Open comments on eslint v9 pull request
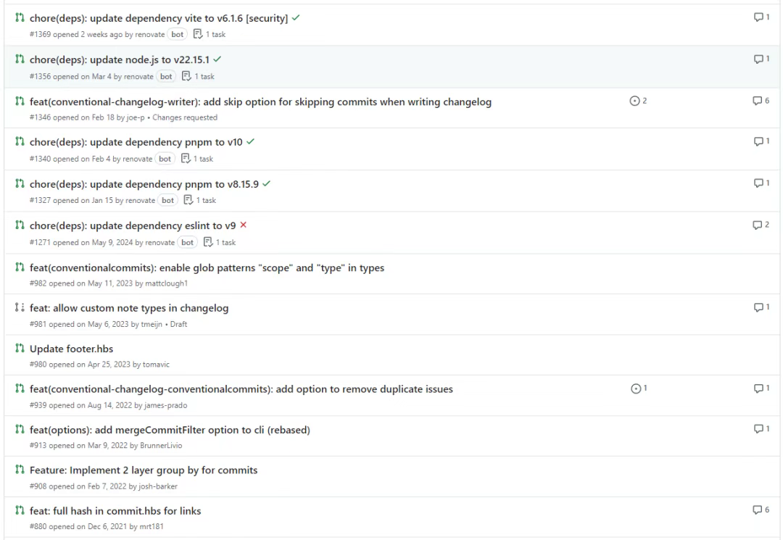783x540 pixels. pyautogui.click(x=761, y=225)
